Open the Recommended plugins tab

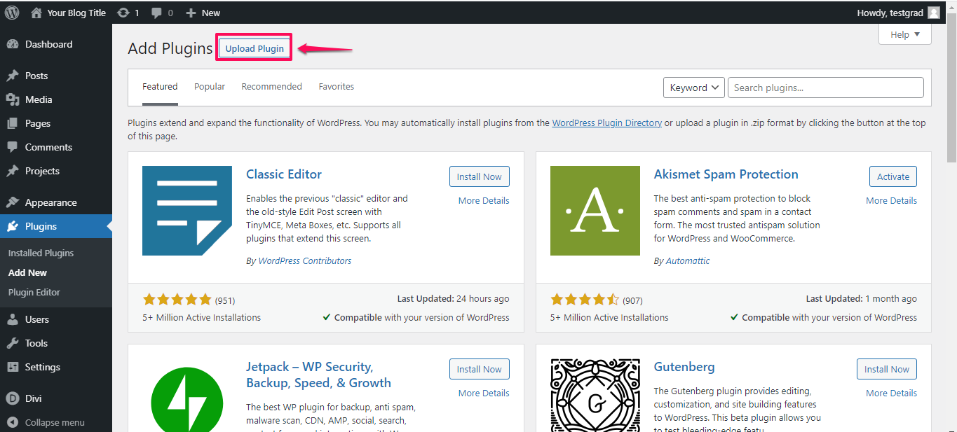pyautogui.click(x=271, y=86)
